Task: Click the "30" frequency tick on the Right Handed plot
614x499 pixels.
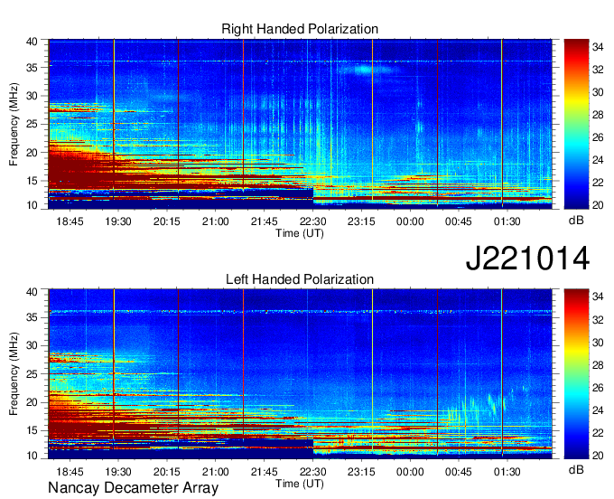Action: tap(32, 96)
